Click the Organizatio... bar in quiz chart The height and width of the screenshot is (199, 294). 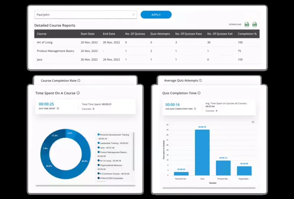(x=244, y=171)
